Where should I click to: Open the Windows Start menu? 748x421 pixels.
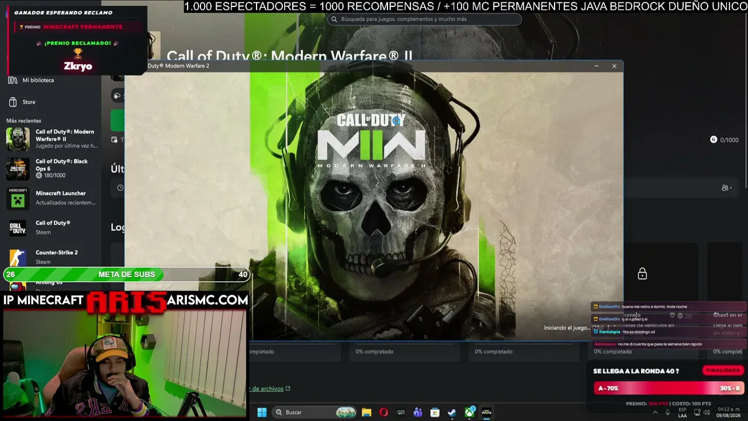[262, 412]
